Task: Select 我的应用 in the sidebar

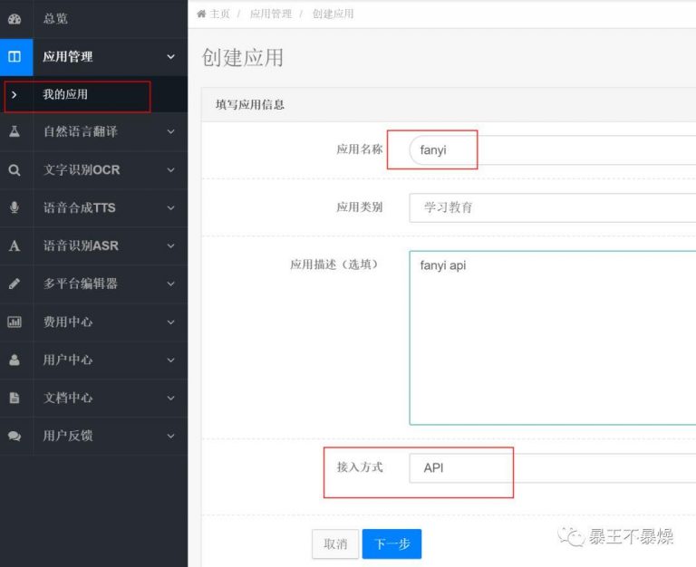Action: pos(65,94)
